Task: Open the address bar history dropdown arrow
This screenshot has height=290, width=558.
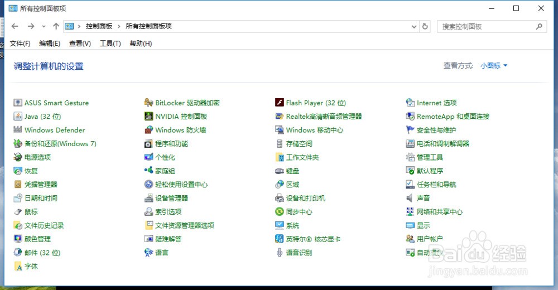Action: click(x=414, y=26)
